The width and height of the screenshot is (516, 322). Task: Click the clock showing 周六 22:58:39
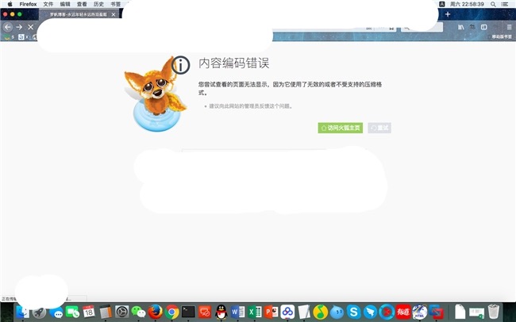[x=467, y=4]
